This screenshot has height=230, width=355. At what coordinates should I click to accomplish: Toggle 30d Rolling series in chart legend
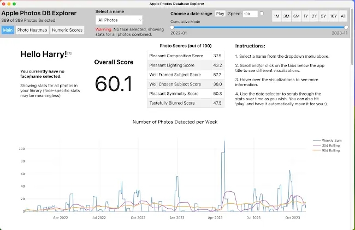click(x=326, y=146)
